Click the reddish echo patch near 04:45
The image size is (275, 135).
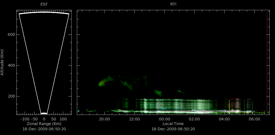234,104
